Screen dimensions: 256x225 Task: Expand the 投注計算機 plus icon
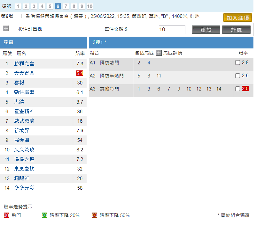(6, 29)
